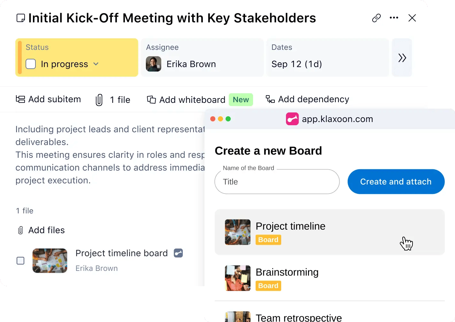Click the paperclip icon next to 1 file
Image resolution: width=455 pixels, height=322 pixels.
click(99, 99)
